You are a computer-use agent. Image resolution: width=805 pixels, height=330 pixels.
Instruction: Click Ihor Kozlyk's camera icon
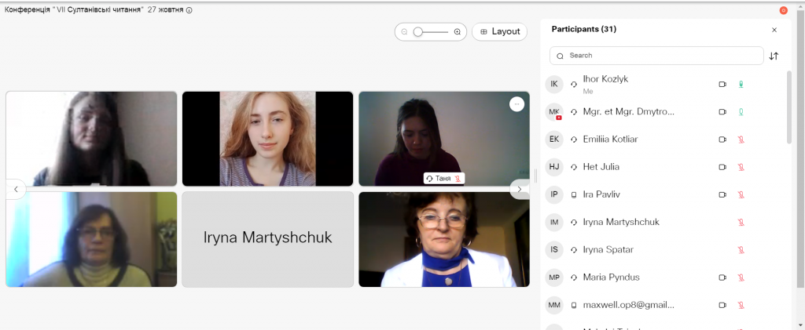[x=722, y=85]
